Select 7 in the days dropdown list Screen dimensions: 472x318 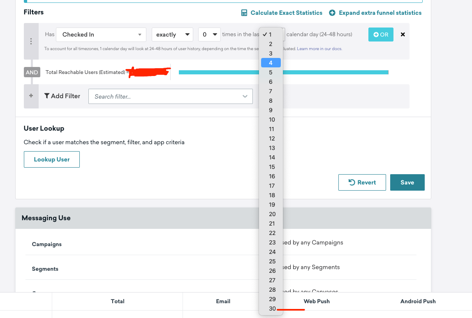(271, 91)
